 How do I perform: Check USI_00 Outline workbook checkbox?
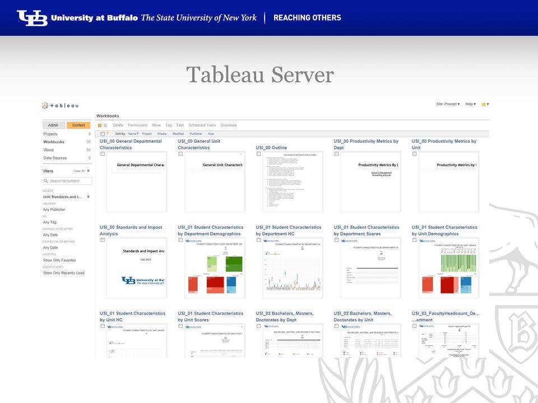tap(258, 154)
